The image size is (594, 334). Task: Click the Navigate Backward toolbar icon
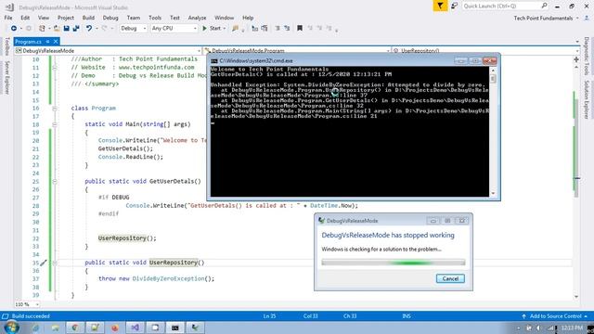coord(14,29)
